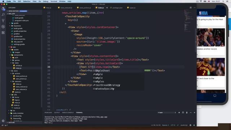Open editor More Actions ellipsis
The width and height of the screenshot is (231, 130).
coord(195,8)
